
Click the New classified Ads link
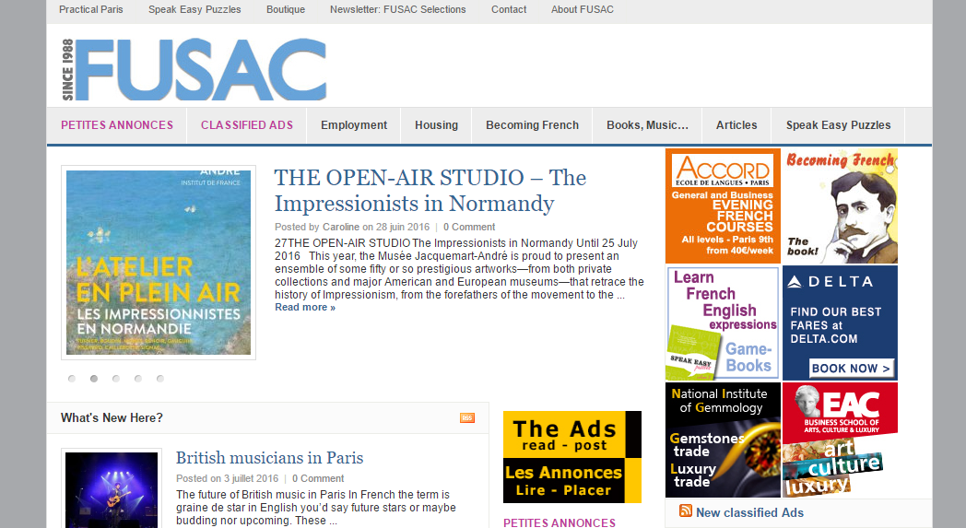pos(749,512)
